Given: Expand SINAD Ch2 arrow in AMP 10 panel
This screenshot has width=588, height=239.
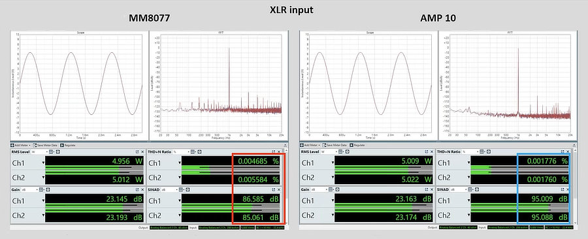Looking at the screenshot, I should pos(468,215).
